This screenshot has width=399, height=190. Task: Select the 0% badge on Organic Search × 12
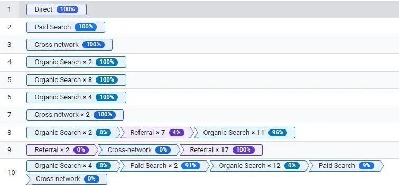point(292,166)
